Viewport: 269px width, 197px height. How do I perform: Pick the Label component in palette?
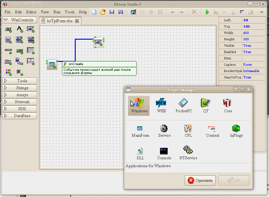[20, 30]
